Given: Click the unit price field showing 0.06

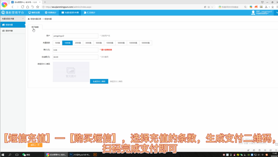Looking at the screenshot, I should click(x=75, y=50).
